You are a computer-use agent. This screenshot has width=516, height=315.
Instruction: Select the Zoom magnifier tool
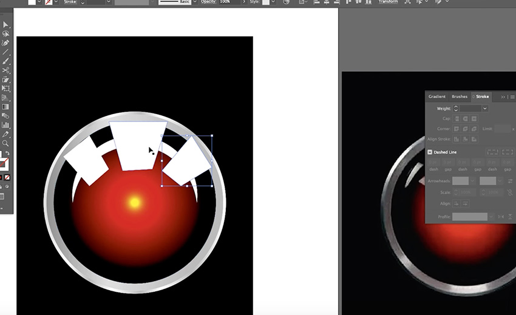point(5,143)
